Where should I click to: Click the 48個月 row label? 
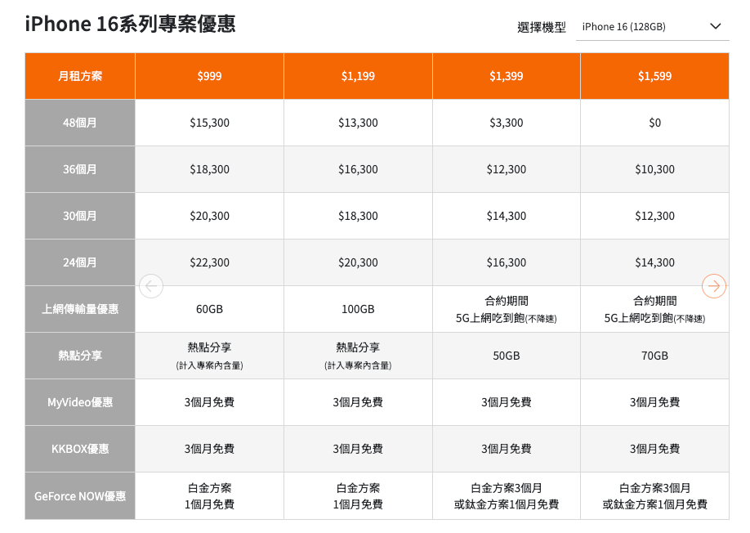click(80, 123)
